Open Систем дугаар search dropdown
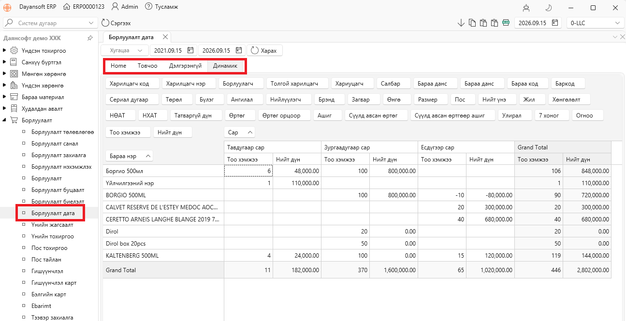Viewport: 626px width, 321px height. (92, 23)
